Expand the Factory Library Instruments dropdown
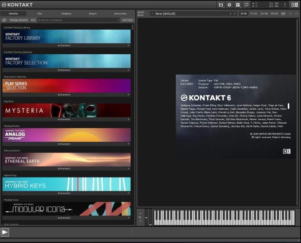This screenshot has height=243, width=301. pos(129,46)
